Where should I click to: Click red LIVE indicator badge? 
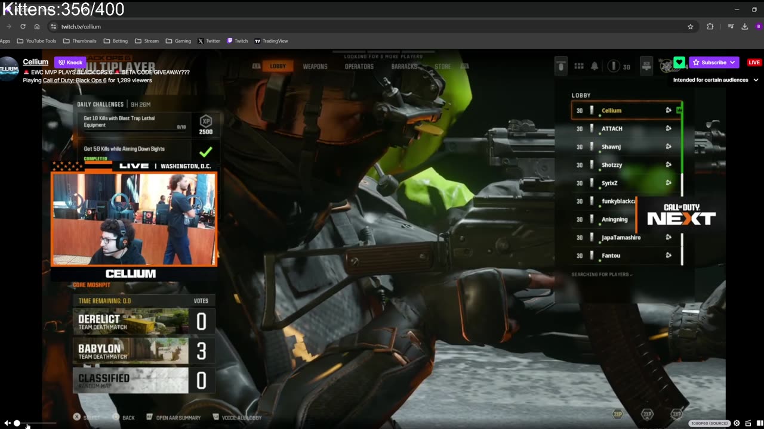point(754,63)
